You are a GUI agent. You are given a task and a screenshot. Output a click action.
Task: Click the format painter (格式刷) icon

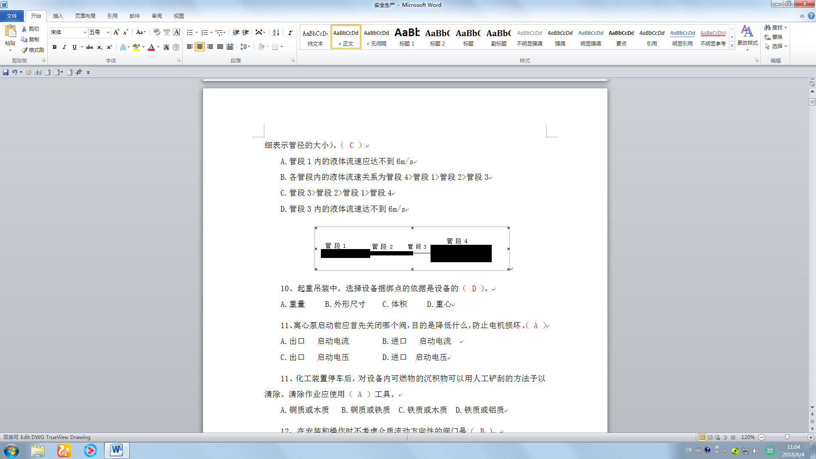coord(33,50)
